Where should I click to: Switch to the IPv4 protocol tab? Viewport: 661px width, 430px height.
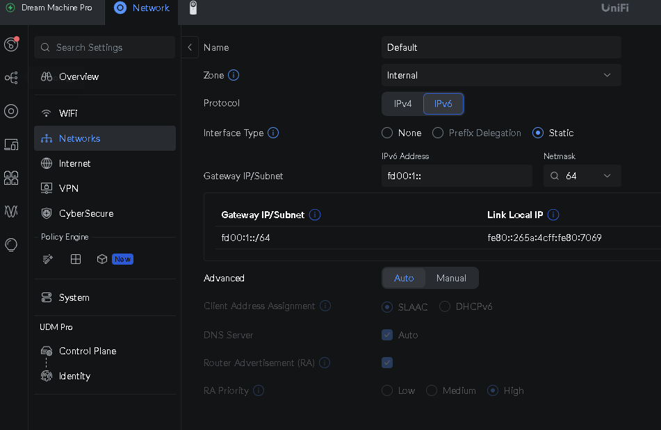(402, 104)
